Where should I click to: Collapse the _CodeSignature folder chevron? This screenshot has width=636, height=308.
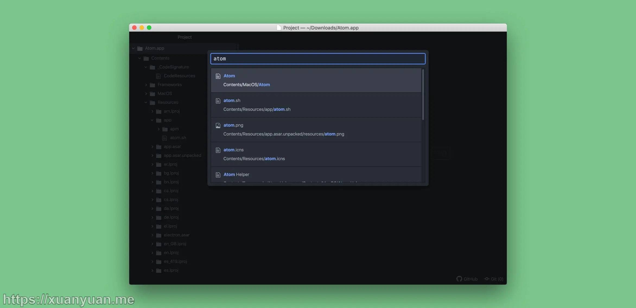pyautogui.click(x=146, y=67)
